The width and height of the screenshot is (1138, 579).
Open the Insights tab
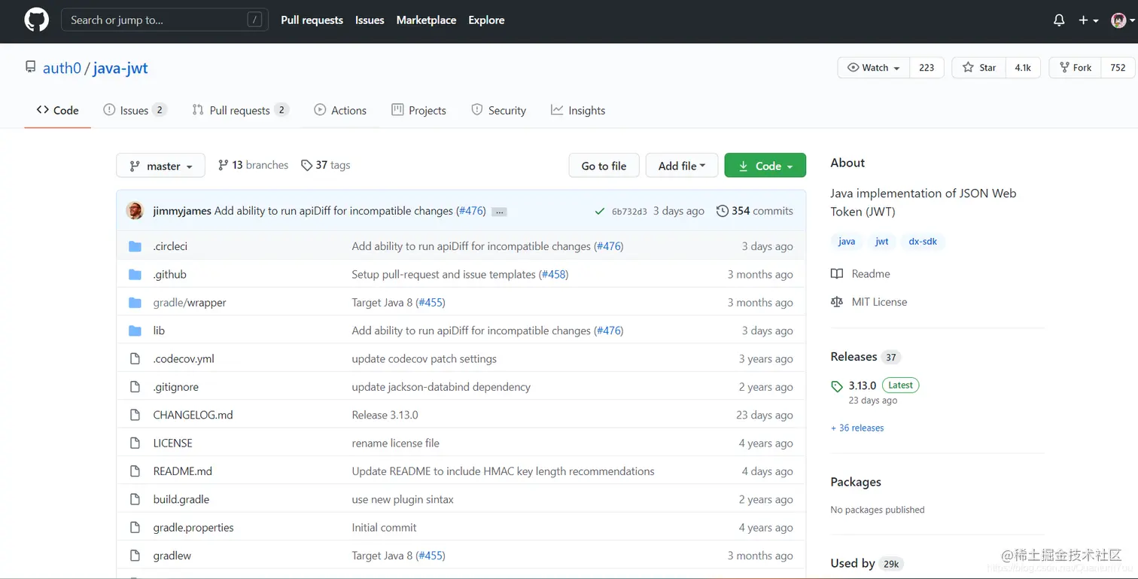tap(578, 110)
